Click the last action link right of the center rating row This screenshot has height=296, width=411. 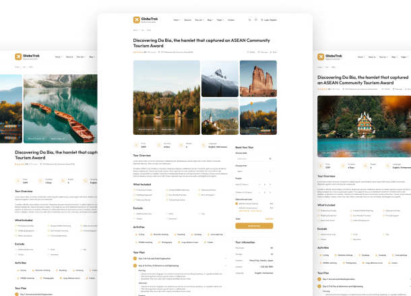pos(274,52)
